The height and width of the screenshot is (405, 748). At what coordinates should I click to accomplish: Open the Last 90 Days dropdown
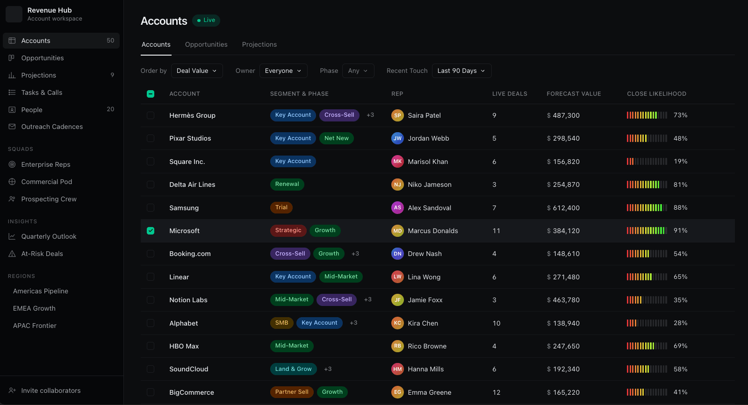pos(462,71)
